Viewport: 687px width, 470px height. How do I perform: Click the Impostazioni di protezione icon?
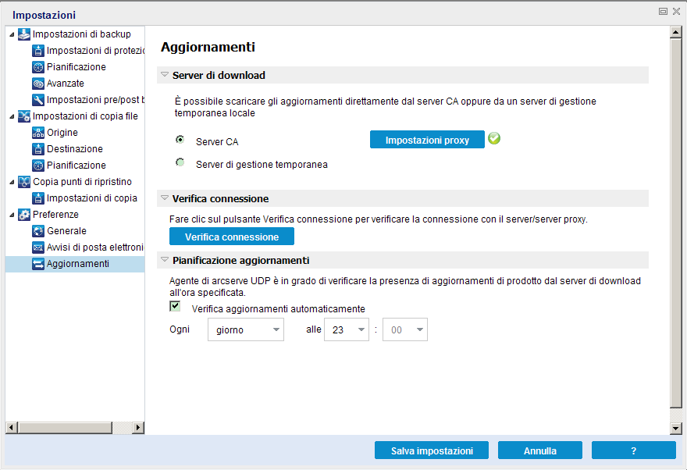[38, 51]
